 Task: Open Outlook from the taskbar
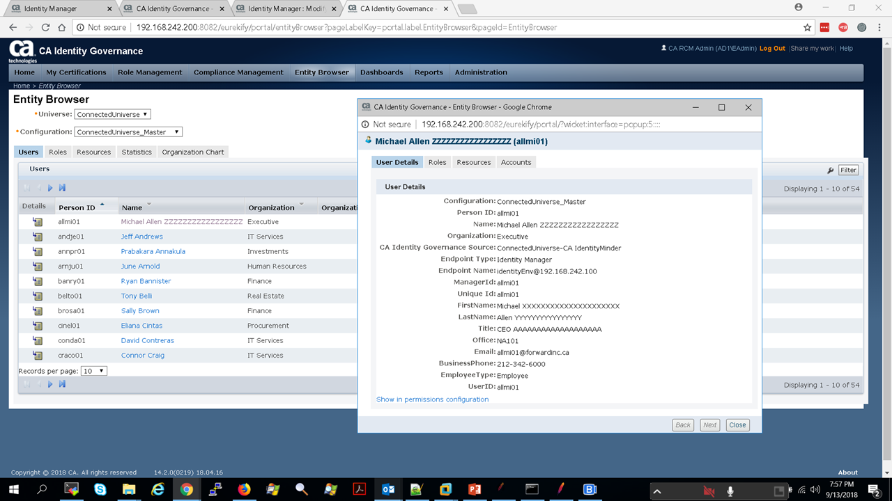[x=388, y=490]
